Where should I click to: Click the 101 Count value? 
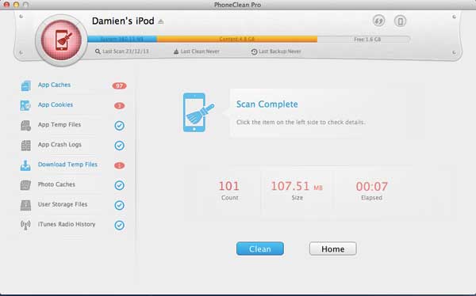[x=229, y=186]
